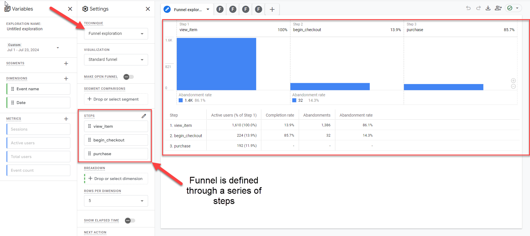This screenshot has width=530, height=236.
Task: Choose the Date dimension
Action: [x=38, y=103]
